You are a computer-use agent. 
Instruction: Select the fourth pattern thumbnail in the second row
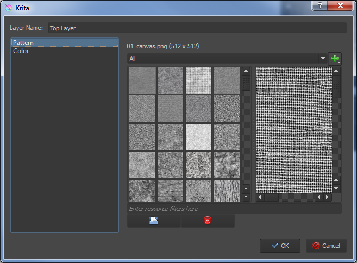pyautogui.click(x=227, y=109)
